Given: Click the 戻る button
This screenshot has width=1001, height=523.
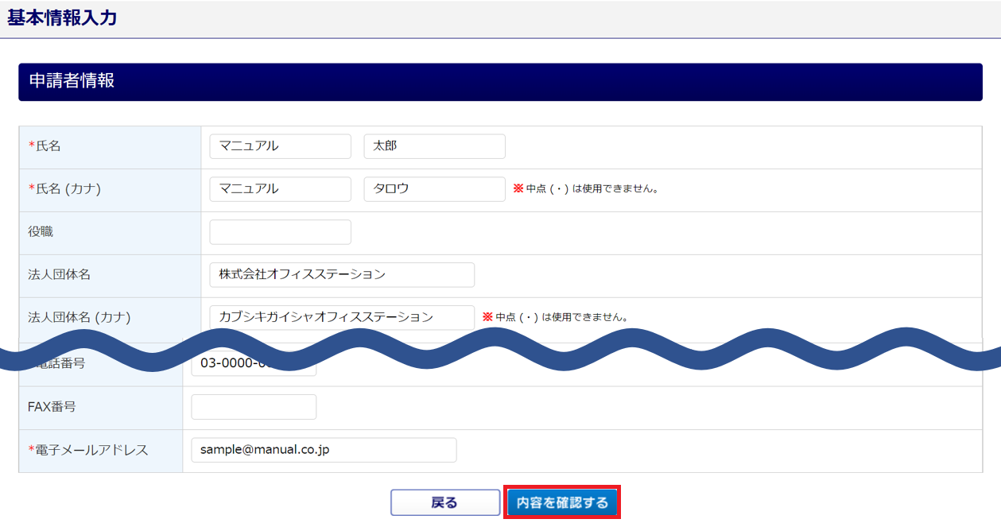Looking at the screenshot, I should coord(444,502).
